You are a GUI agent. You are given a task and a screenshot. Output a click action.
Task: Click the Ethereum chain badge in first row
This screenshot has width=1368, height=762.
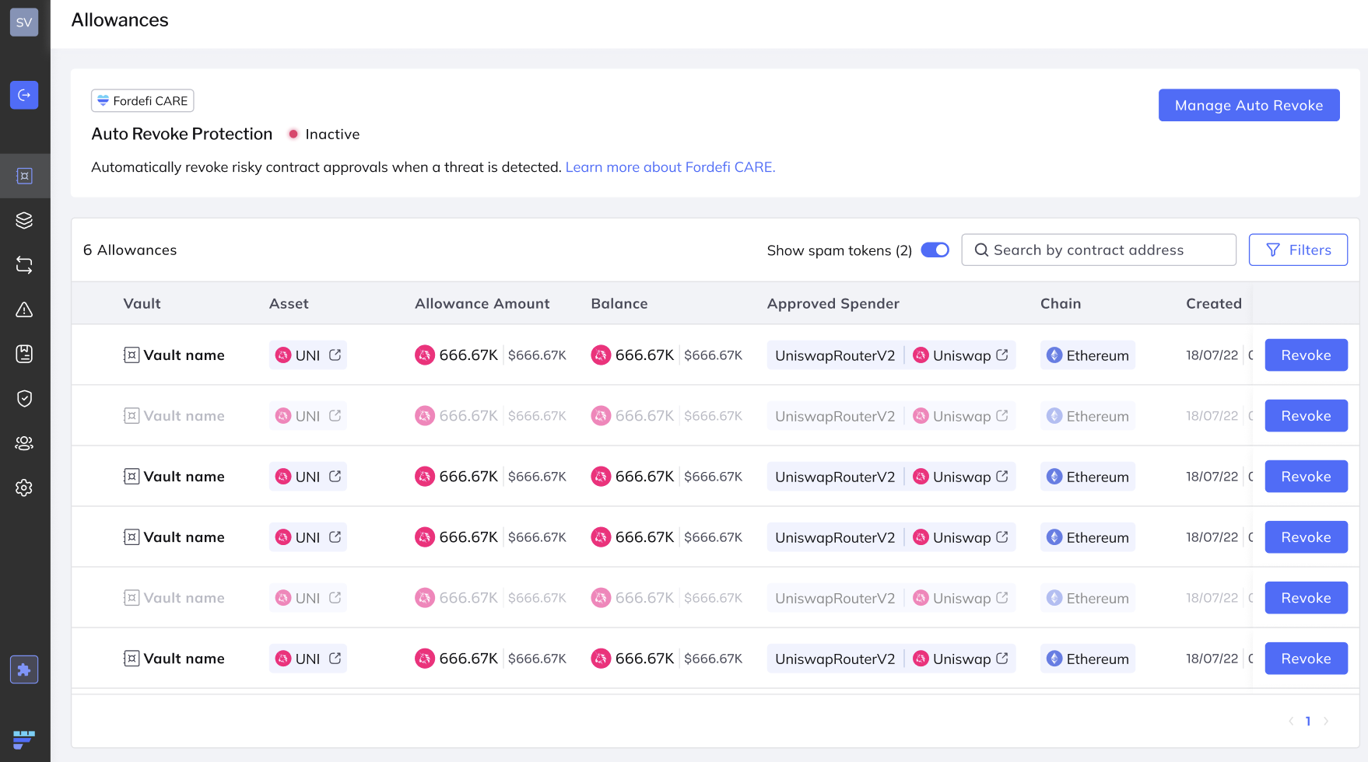coord(1088,355)
